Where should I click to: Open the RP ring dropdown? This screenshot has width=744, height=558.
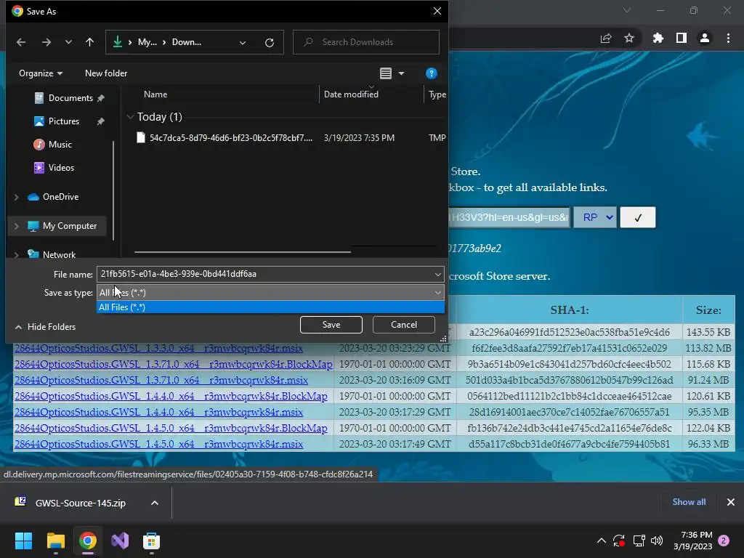tap(595, 217)
